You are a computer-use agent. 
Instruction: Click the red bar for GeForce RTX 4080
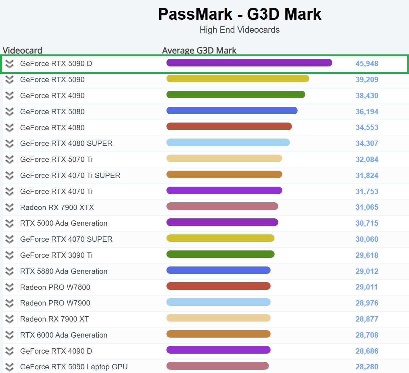[229, 127]
